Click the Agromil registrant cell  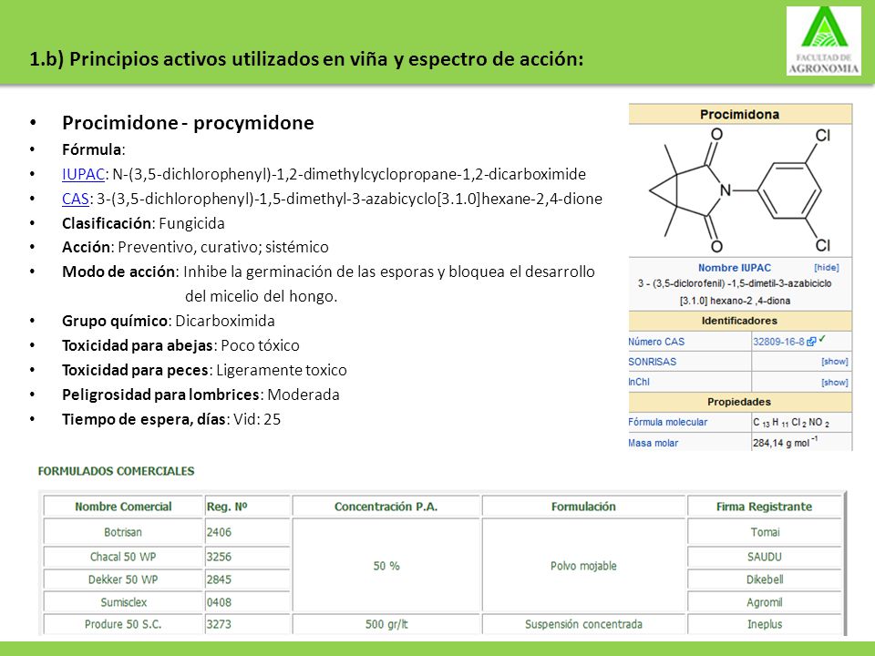pos(765,602)
